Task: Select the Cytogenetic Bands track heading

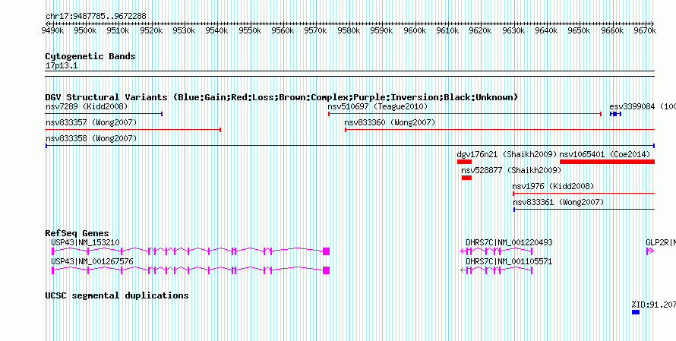Action: [x=90, y=56]
